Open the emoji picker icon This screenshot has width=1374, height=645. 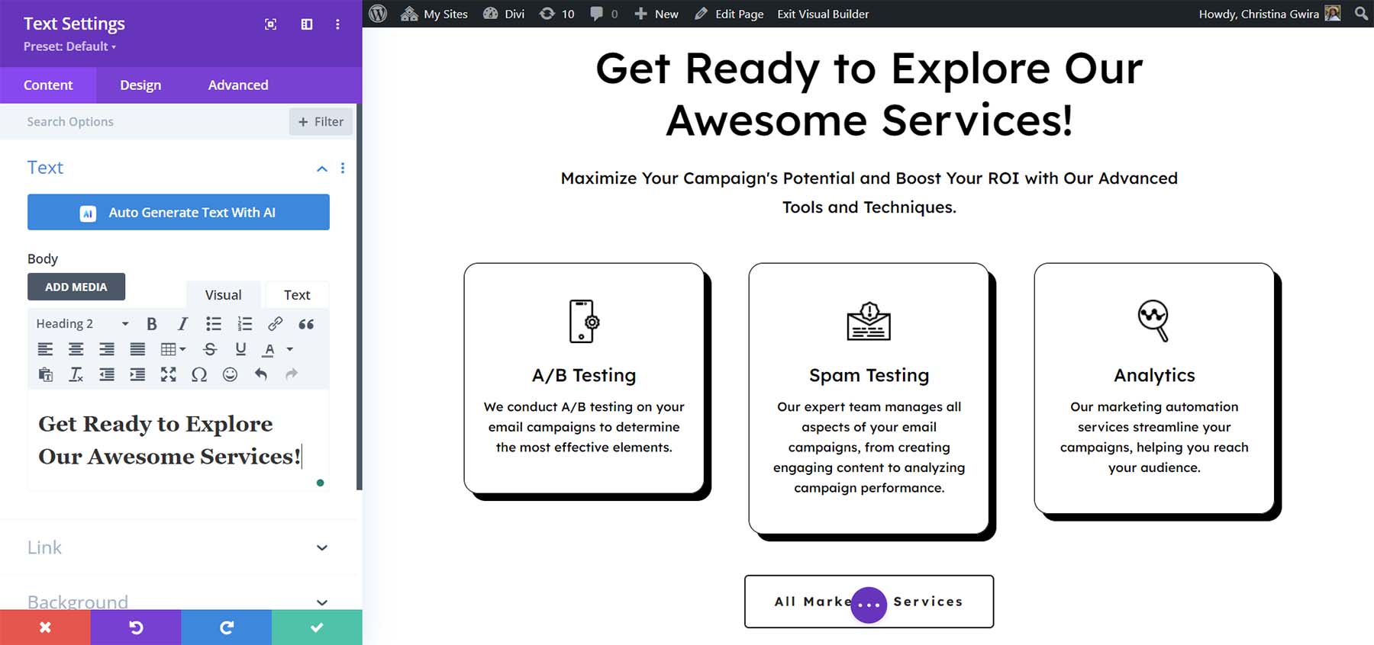coord(230,374)
